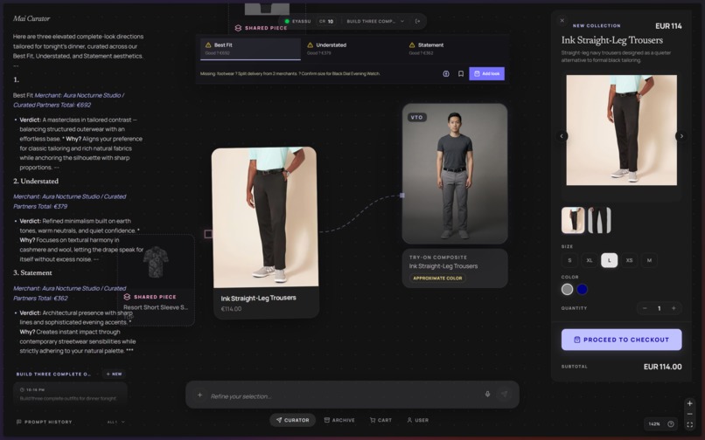
Task: Select size M
Action: click(649, 260)
